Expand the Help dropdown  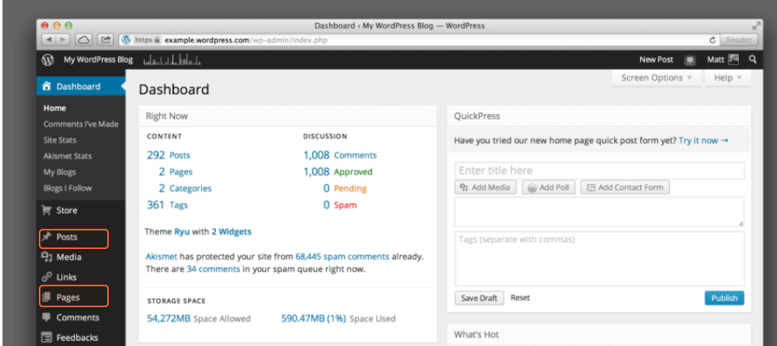pyautogui.click(x=728, y=78)
